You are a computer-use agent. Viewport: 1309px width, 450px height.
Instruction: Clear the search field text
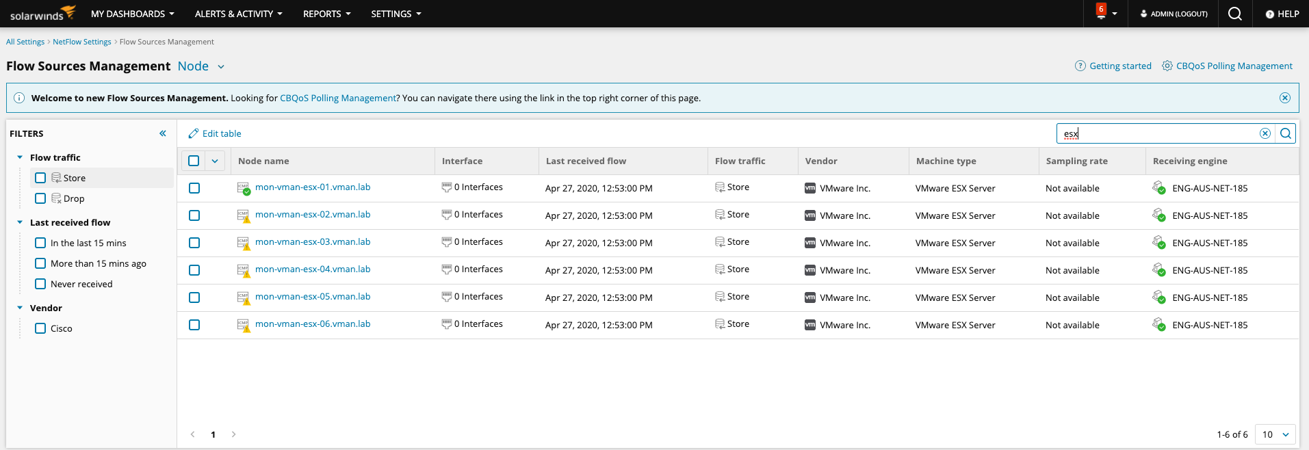click(x=1265, y=133)
